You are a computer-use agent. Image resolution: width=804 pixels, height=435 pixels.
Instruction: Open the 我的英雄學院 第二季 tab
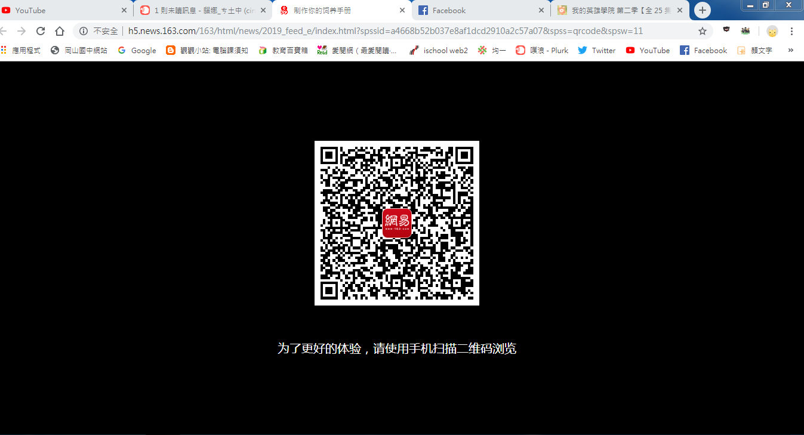point(620,10)
